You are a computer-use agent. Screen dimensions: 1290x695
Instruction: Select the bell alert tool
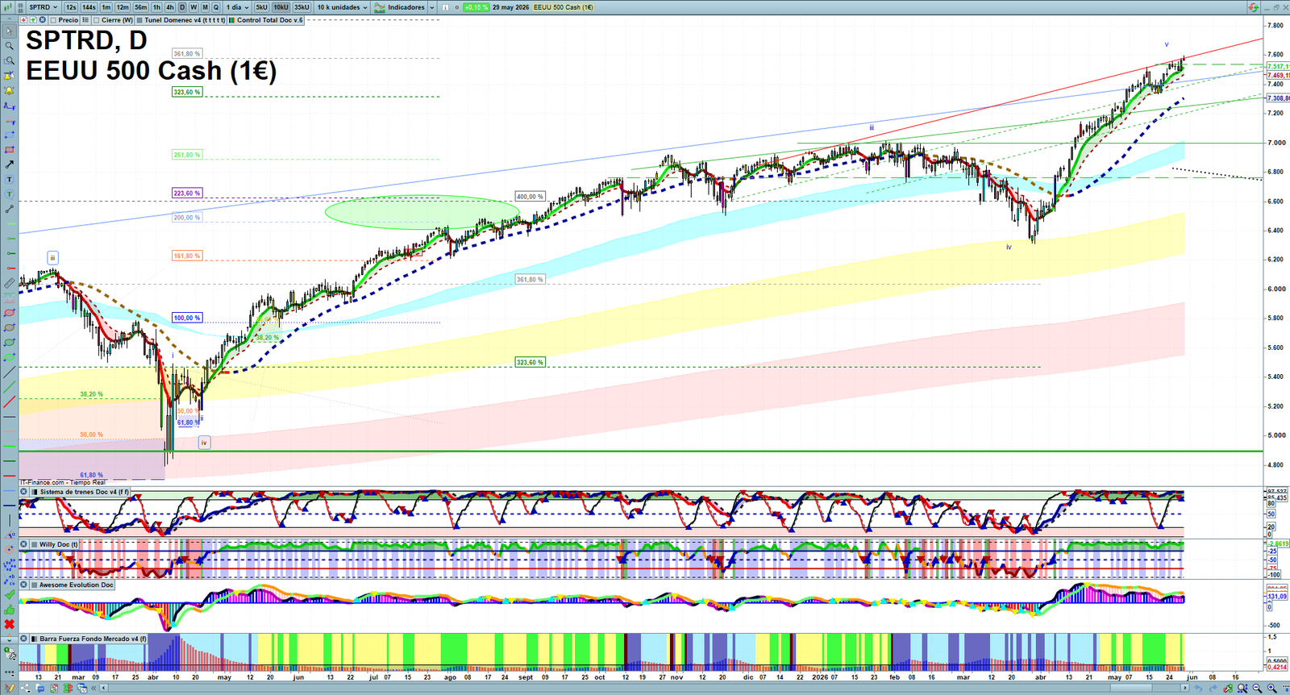click(x=10, y=91)
